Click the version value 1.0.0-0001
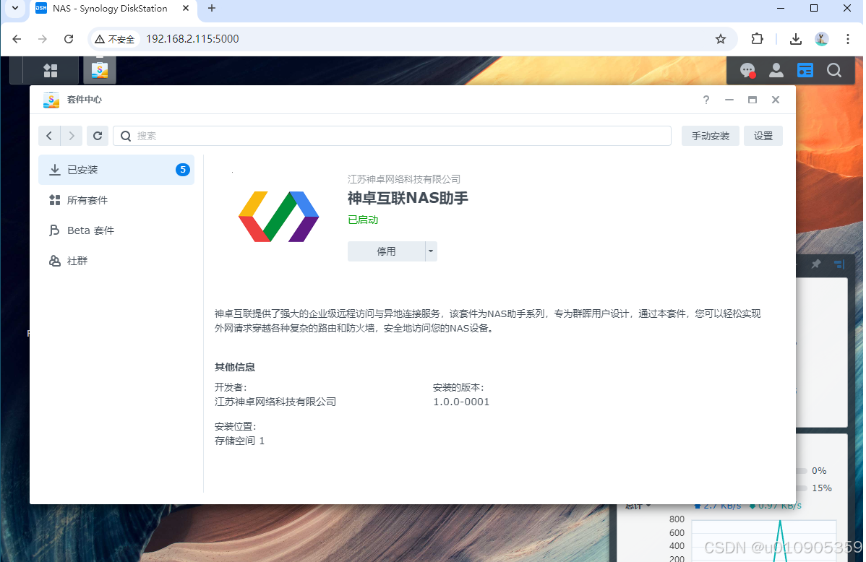 point(461,402)
